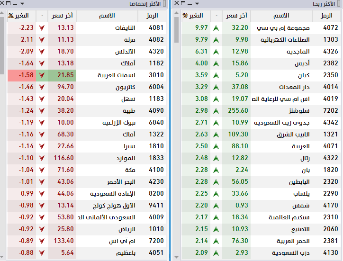The height and width of the screenshot is (261, 343).
Task: Click red down arrow for مرنة row
Action: (x=42, y=40)
